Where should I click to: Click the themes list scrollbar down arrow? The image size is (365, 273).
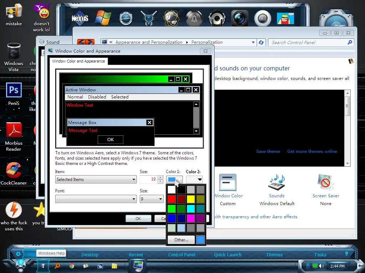347,164
